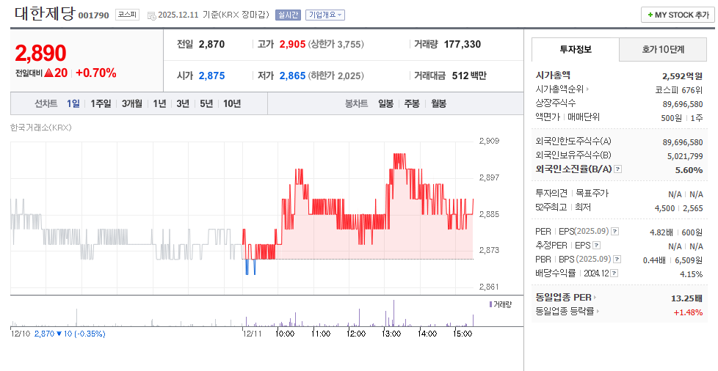Open help icon next to 외국인소진율(B/A)
The height and width of the screenshot is (371, 718).
click(x=617, y=169)
